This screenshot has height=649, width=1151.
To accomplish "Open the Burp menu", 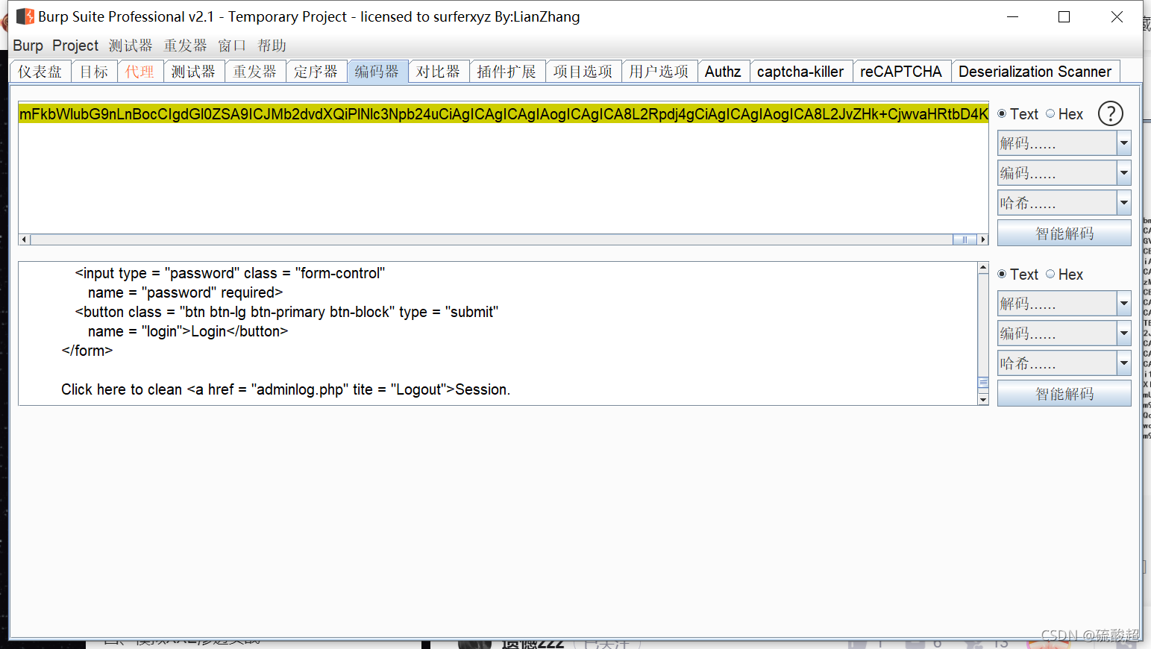I will pyautogui.click(x=28, y=46).
